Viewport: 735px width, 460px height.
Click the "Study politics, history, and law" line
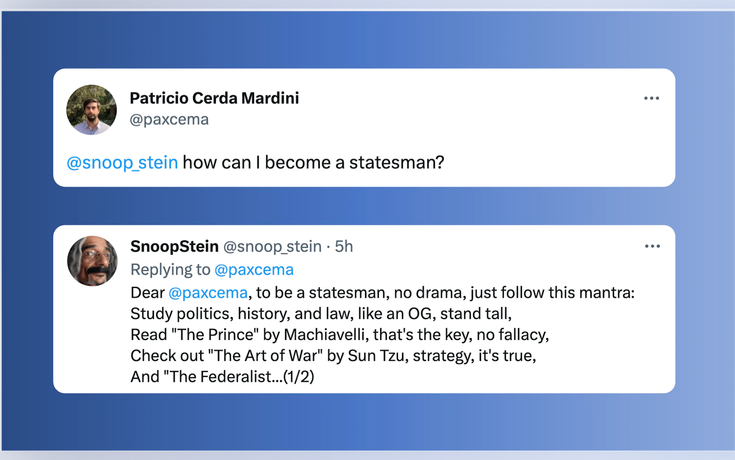[x=242, y=314]
